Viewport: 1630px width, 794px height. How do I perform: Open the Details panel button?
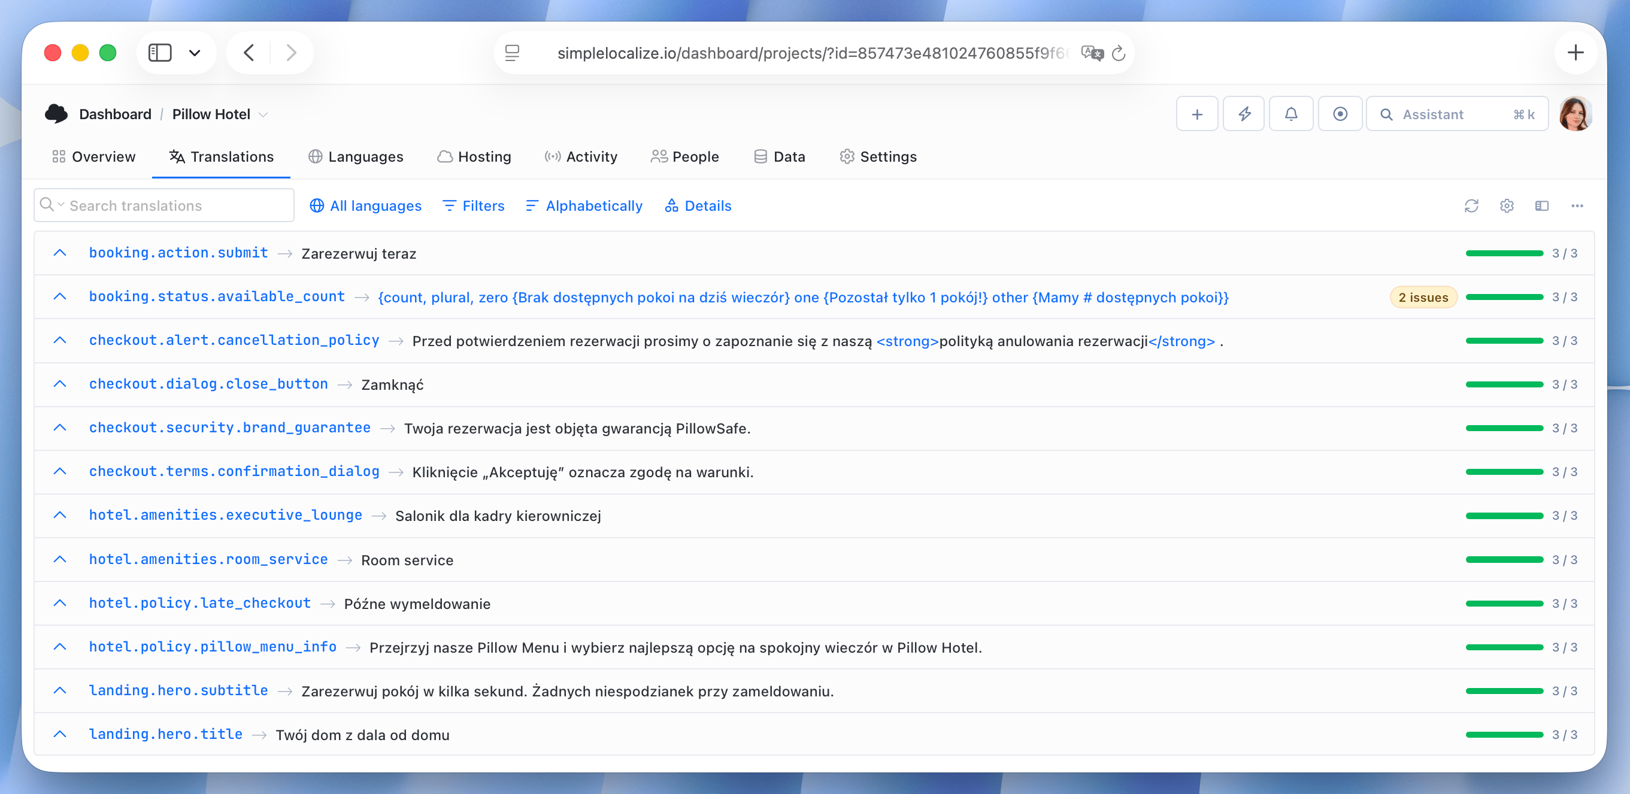(698, 205)
